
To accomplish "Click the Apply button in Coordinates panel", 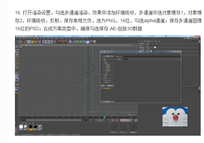I will pos(133,132).
